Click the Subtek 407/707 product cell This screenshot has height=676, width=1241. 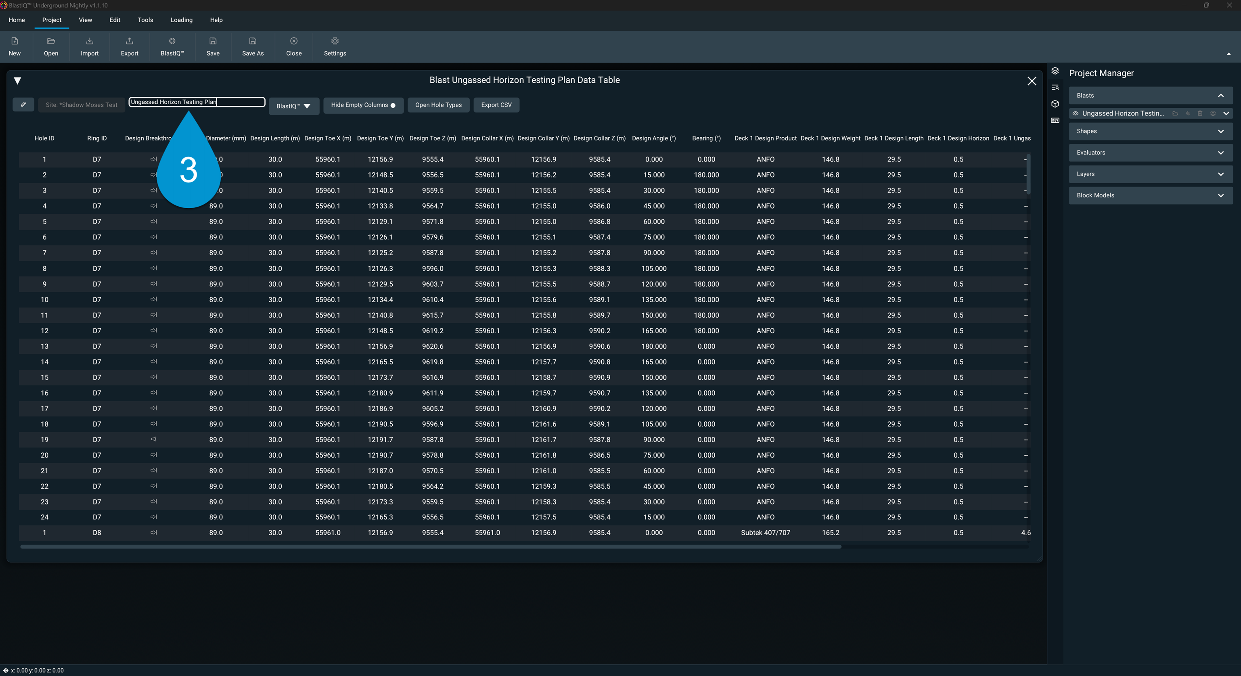pos(765,532)
